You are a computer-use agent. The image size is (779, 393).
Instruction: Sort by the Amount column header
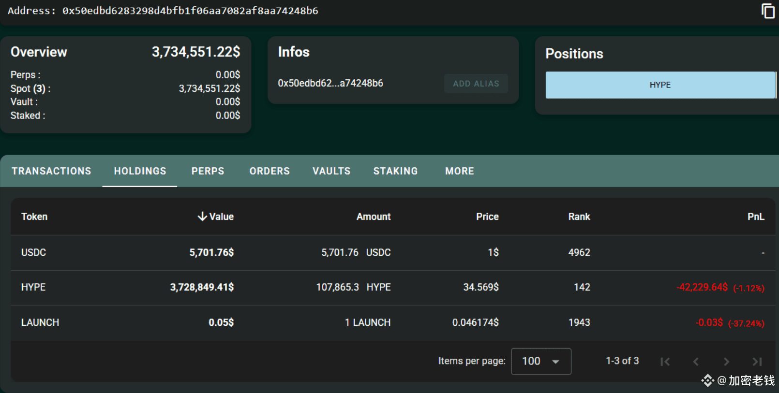pos(374,217)
